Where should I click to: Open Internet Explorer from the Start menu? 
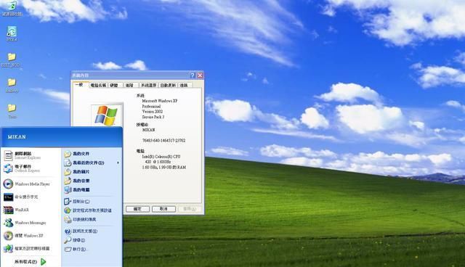(x=23, y=155)
